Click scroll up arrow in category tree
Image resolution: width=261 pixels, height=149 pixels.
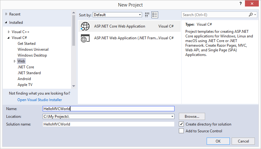[x=74, y=13]
